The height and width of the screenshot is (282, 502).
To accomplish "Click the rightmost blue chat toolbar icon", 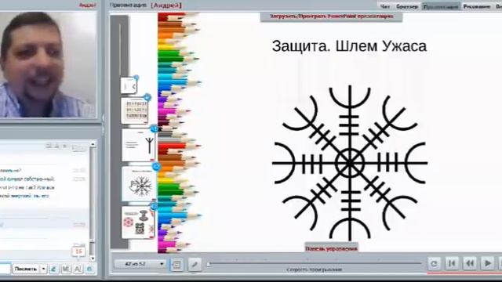I will click(x=90, y=269).
